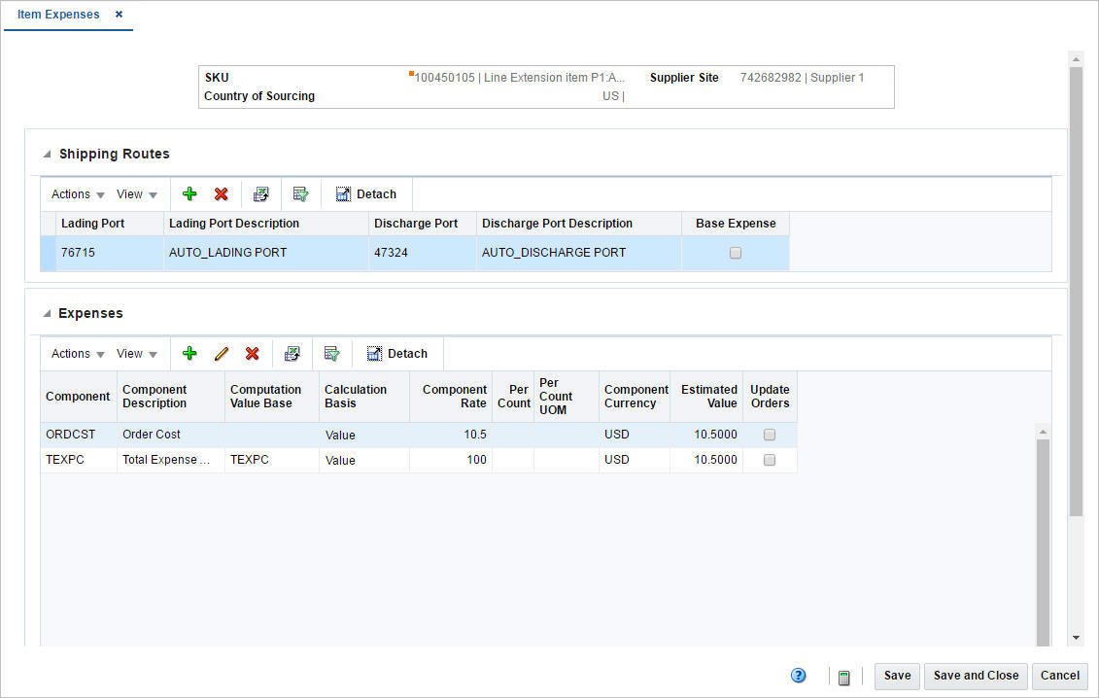Click the calculator icon near the Save button
The image size is (1099, 698).
(843, 677)
